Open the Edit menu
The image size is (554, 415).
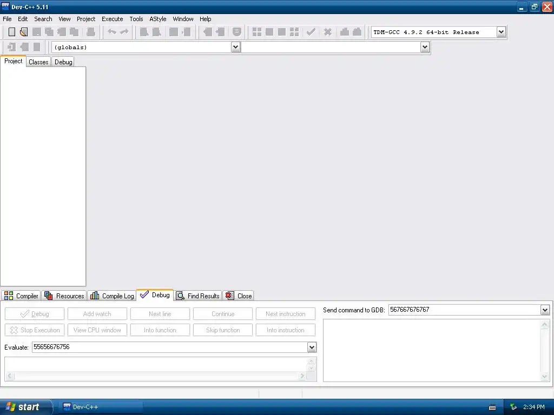23,19
